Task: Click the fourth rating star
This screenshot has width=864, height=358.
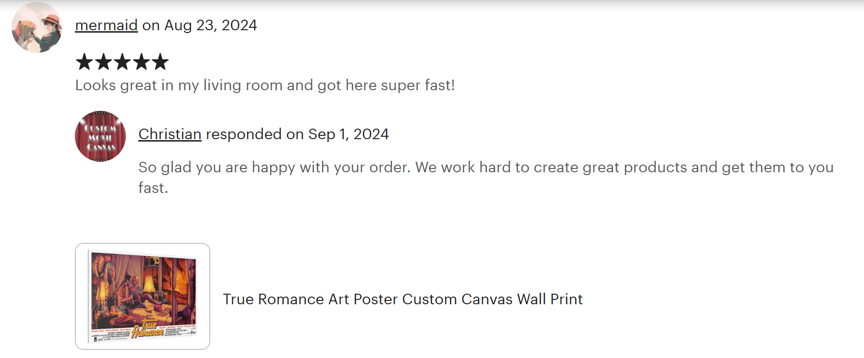Action: 141,62
